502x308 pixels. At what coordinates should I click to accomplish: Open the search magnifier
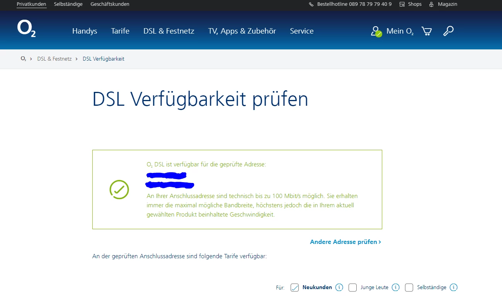[448, 31]
